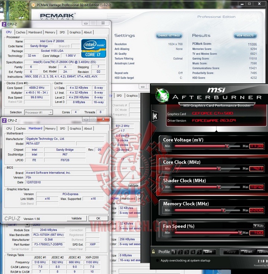Click the Fan Speed slider handle

pyautogui.click(x=240, y=233)
